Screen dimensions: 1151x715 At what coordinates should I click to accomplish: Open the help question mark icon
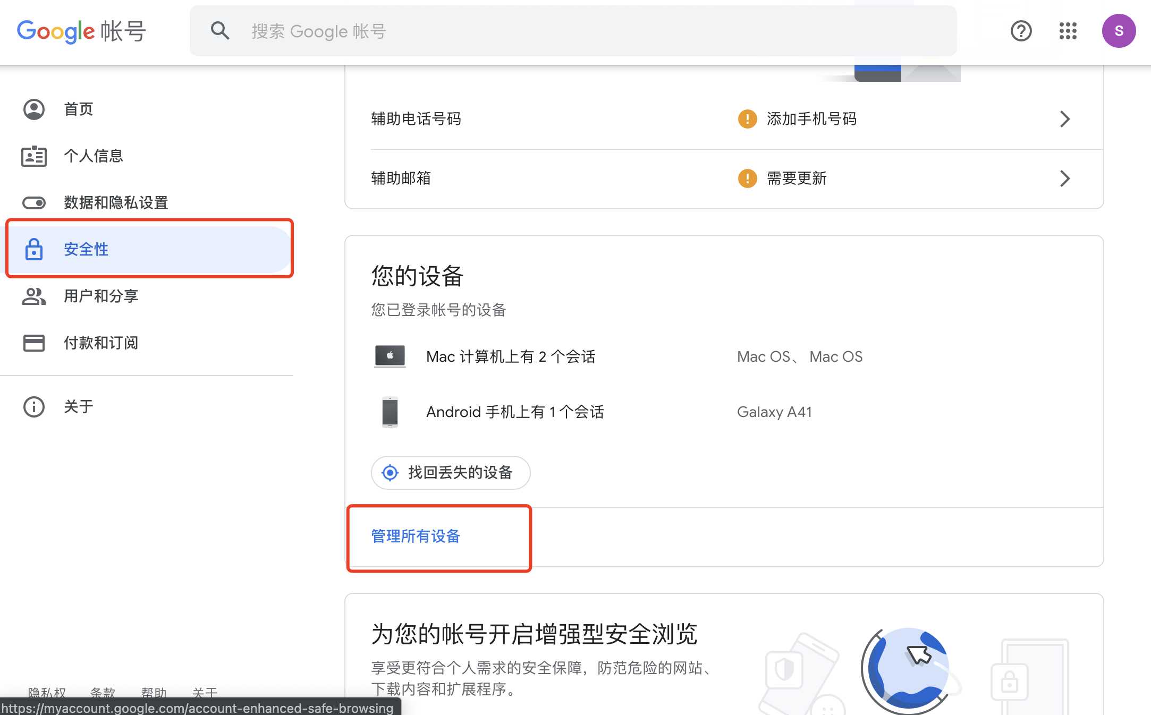[1021, 31]
